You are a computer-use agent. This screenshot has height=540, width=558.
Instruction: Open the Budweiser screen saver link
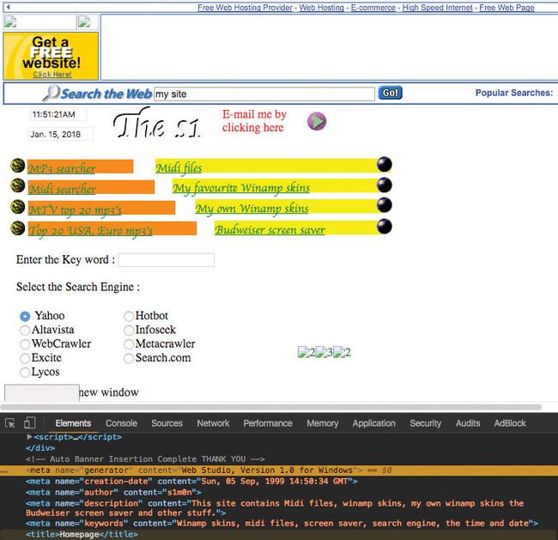(270, 229)
